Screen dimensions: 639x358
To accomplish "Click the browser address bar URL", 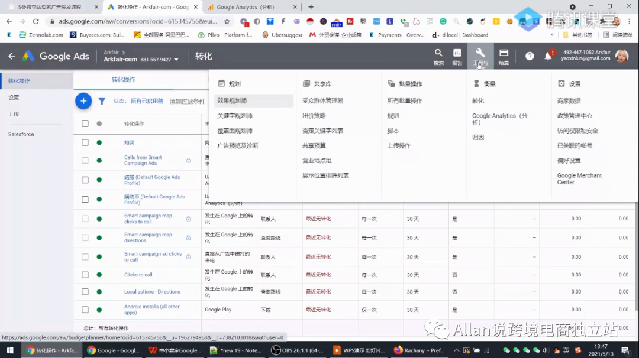I will [x=133, y=21].
